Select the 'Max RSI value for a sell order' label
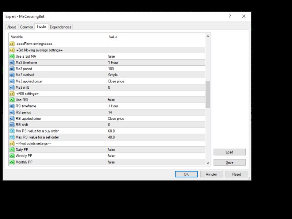This screenshot has height=219, width=292. 37,137
